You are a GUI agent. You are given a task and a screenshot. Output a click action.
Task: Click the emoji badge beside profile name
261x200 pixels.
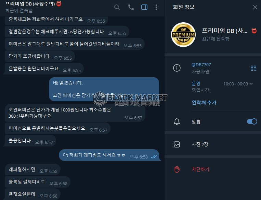[x=254, y=31]
